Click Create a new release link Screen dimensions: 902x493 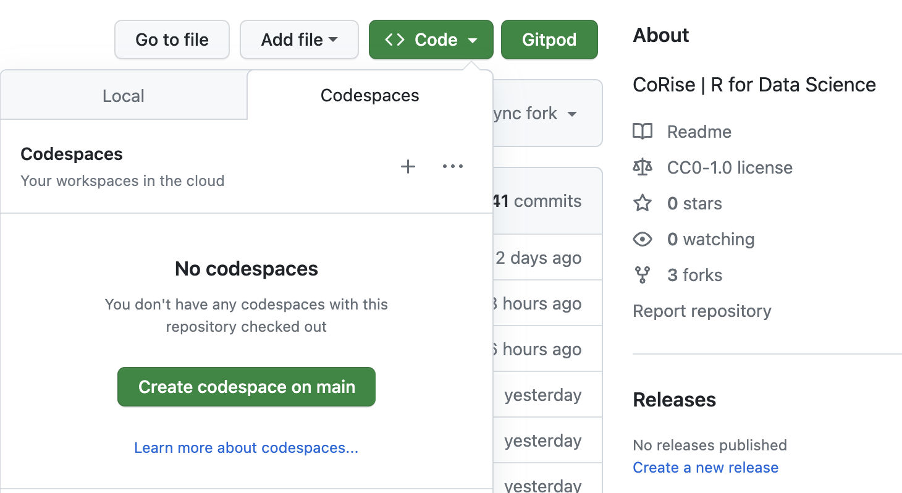click(706, 468)
